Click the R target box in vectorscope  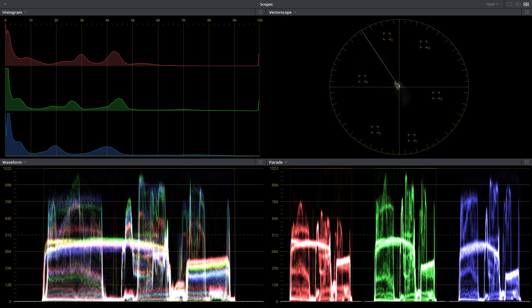pos(387,36)
